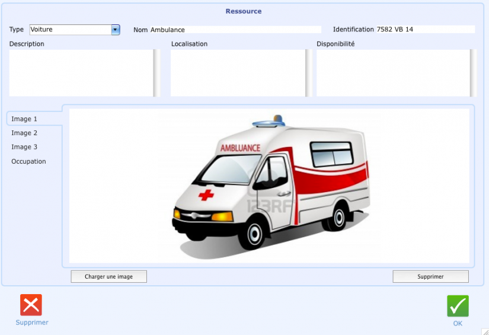
Task: Switch to the Image 2 tab
Action: [x=24, y=133]
